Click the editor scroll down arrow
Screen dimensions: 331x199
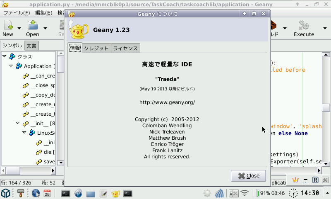(x=326, y=164)
